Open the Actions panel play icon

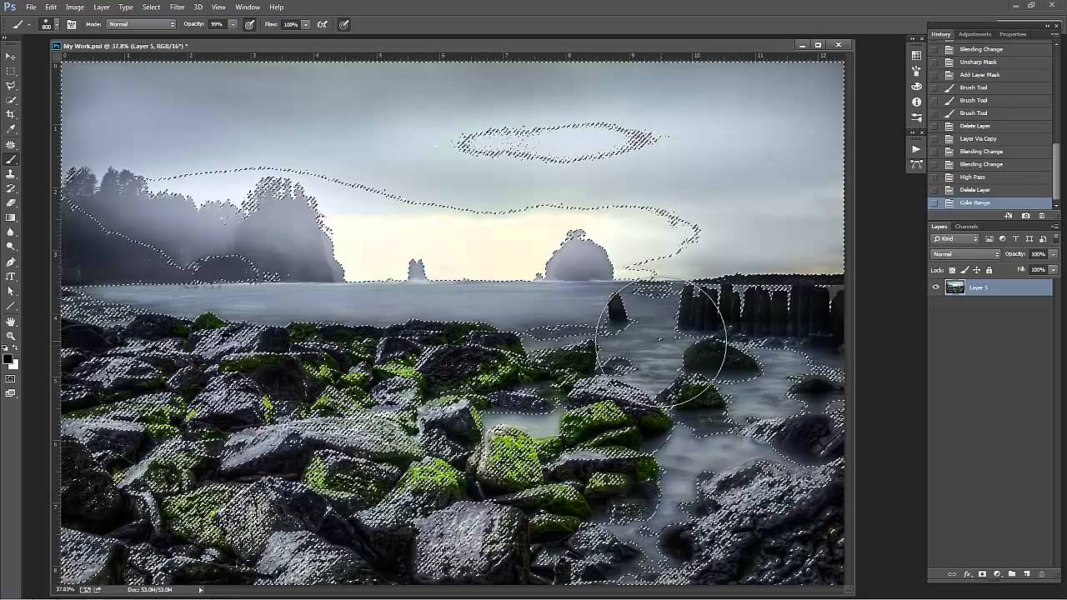point(916,149)
